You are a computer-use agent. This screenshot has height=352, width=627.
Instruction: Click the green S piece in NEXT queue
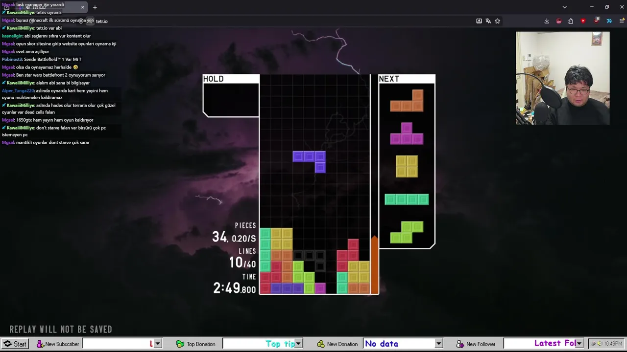pyautogui.click(x=407, y=232)
